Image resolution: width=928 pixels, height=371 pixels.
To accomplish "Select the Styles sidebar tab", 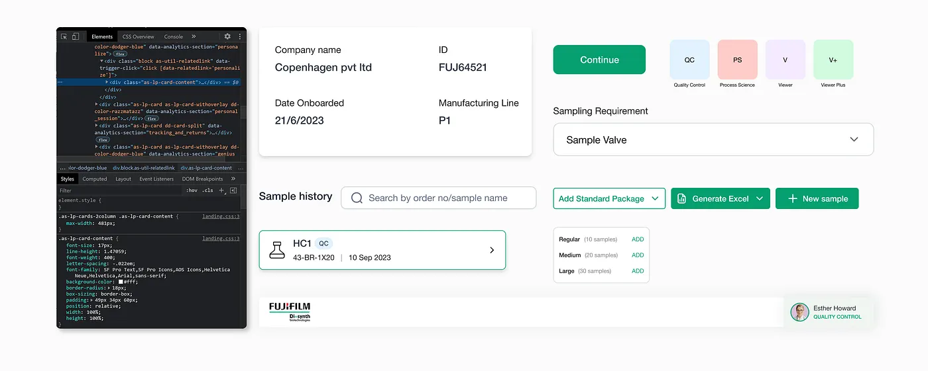I will tap(68, 179).
